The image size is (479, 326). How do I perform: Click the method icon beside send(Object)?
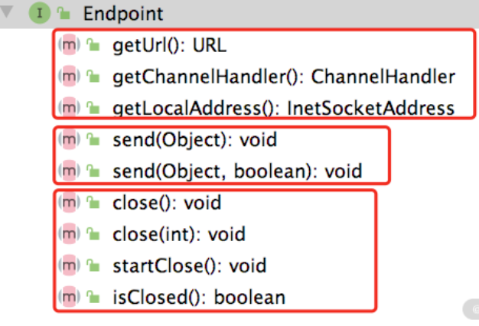click(x=69, y=140)
